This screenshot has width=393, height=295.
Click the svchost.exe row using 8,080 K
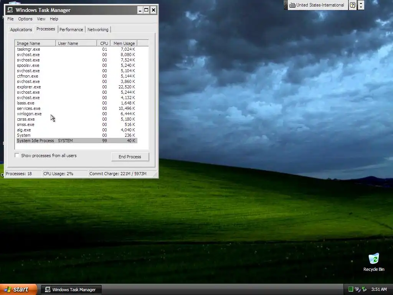(x=76, y=55)
